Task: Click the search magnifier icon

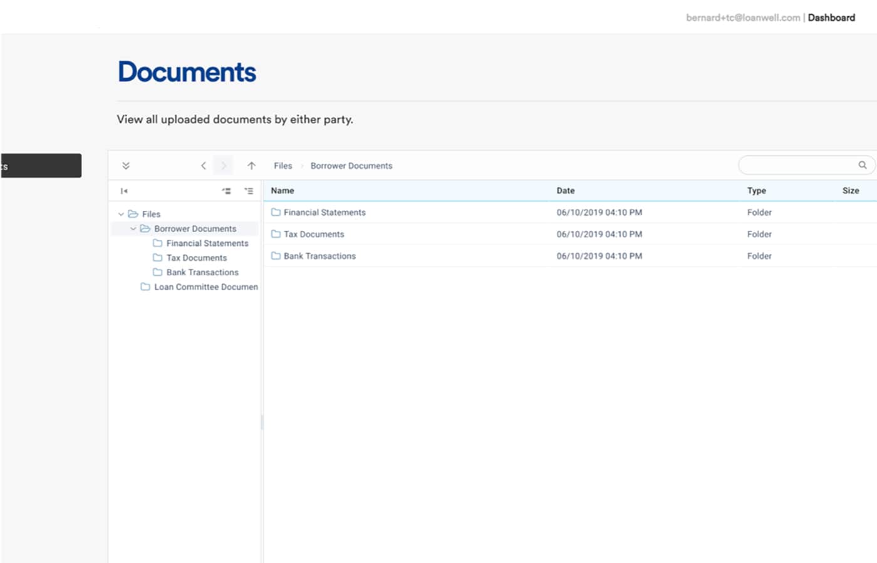Action: [x=863, y=165]
